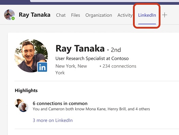Click the '234 connections' text
Image resolution: width=179 pixels, height=135 pixels.
[119, 66]
